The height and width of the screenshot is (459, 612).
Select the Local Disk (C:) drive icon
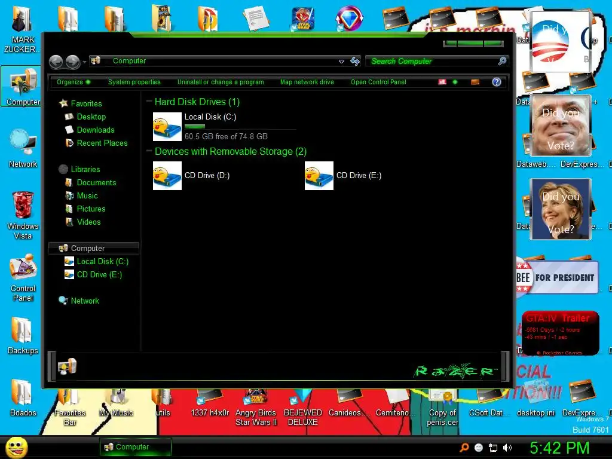(x=167, y=127)
